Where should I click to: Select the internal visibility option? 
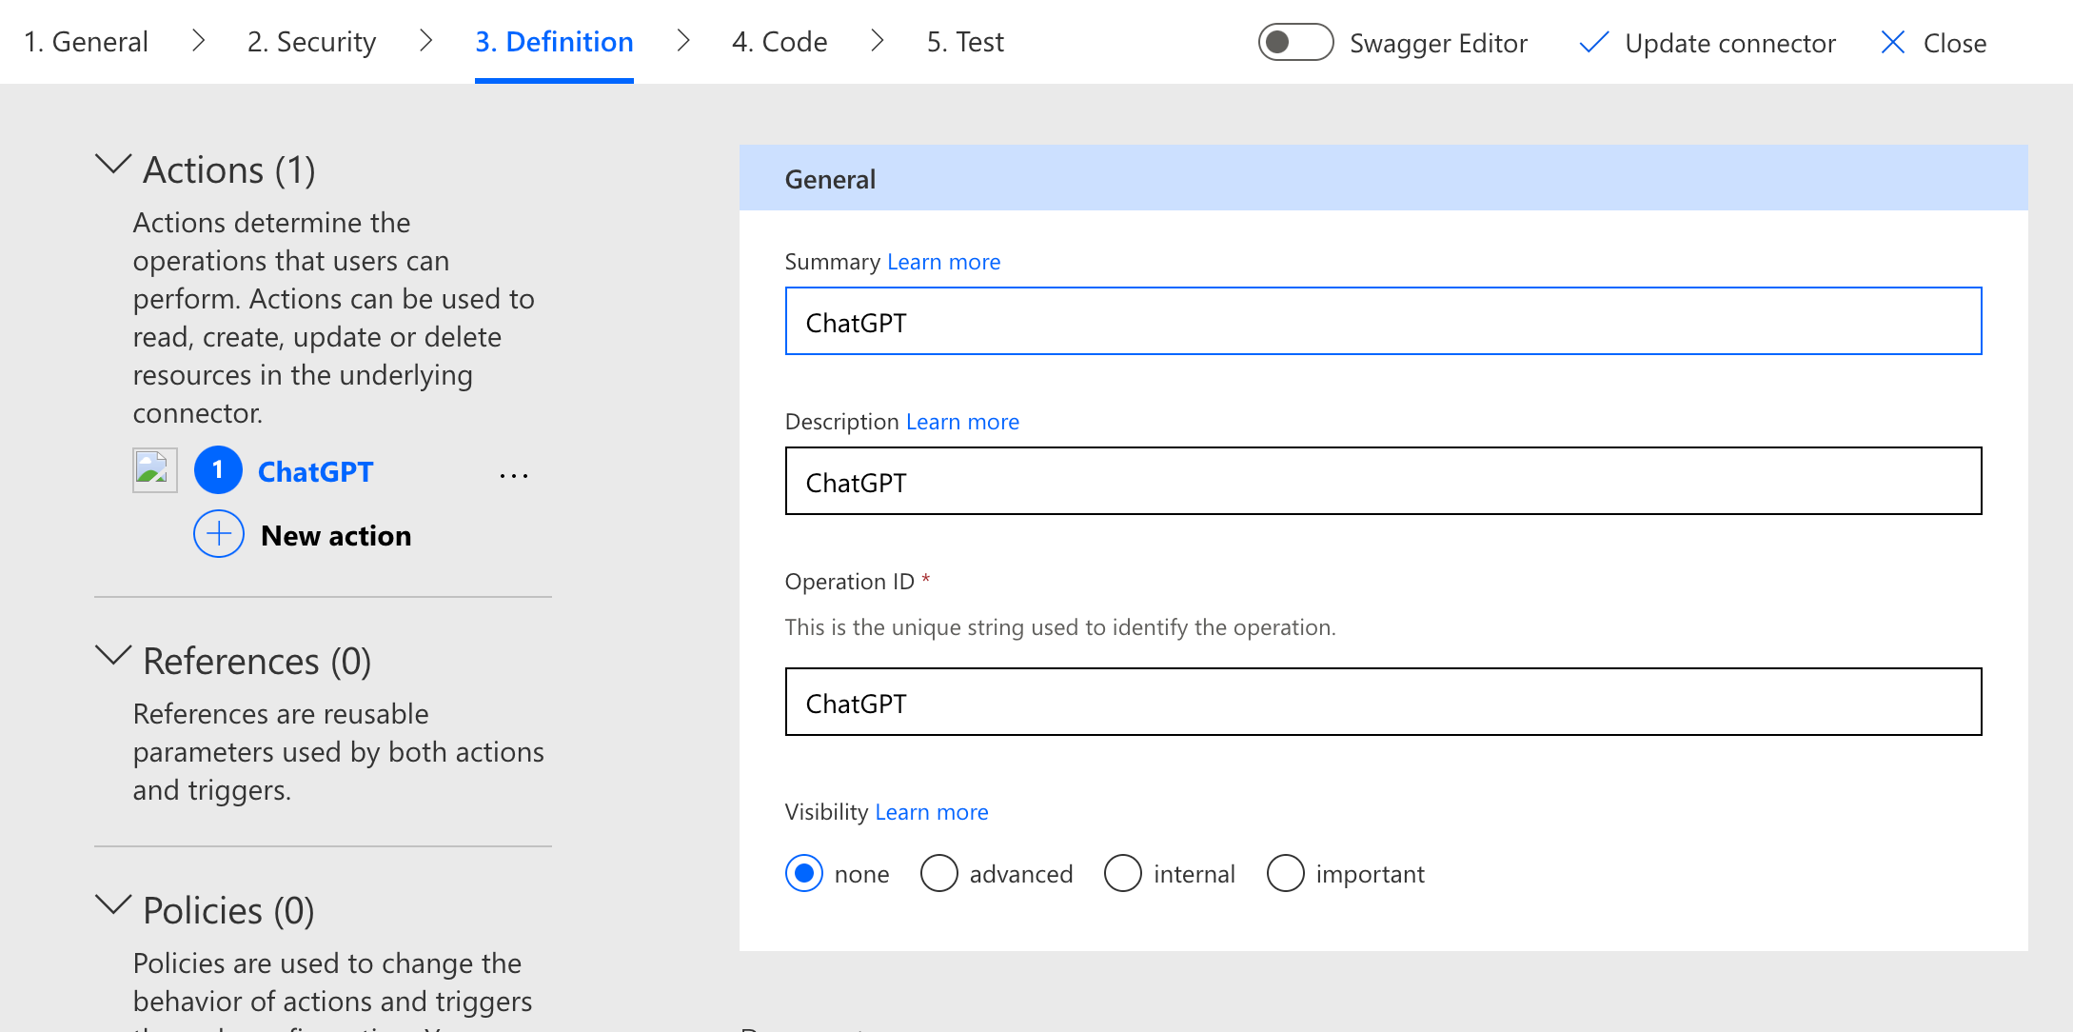point(1123,873)
